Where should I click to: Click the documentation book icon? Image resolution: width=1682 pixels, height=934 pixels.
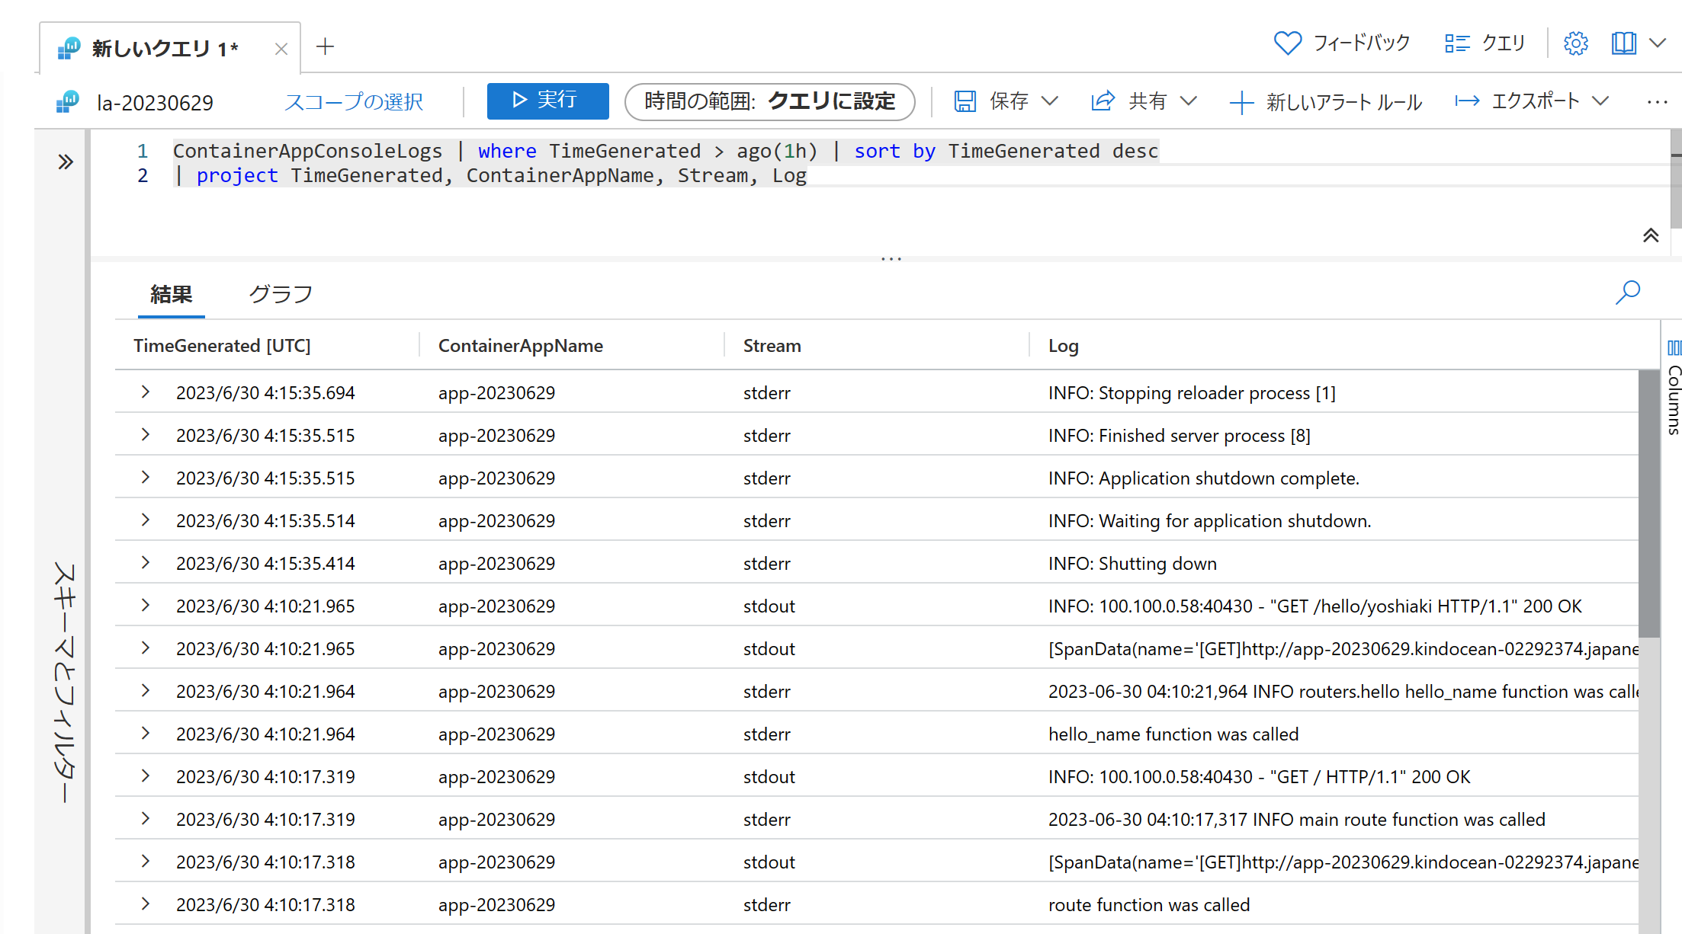coord(1623,43)
